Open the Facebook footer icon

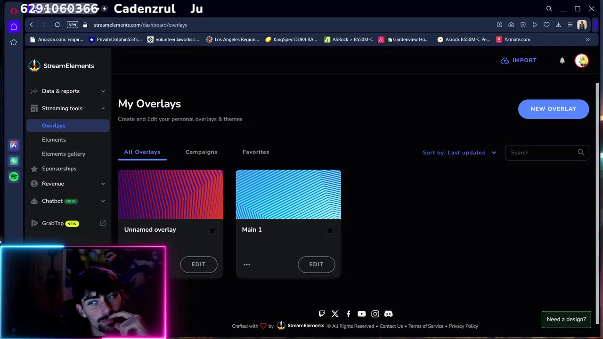coord(348,314)
